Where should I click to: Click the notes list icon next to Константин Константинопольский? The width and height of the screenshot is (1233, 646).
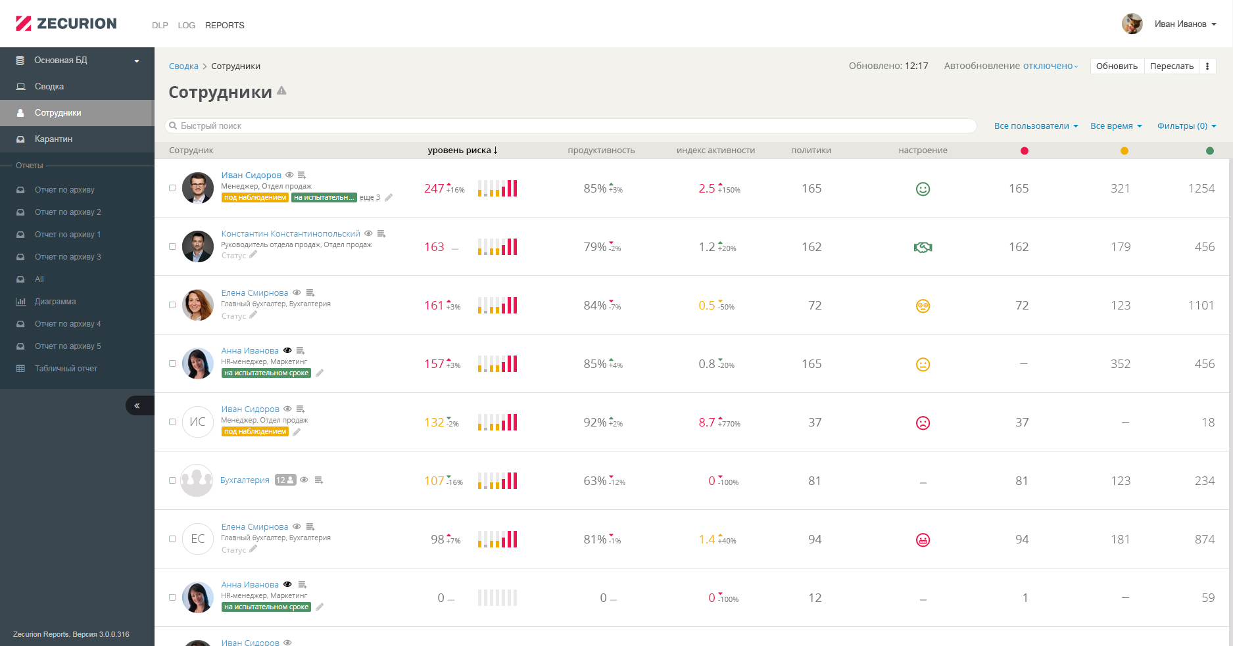381,233
